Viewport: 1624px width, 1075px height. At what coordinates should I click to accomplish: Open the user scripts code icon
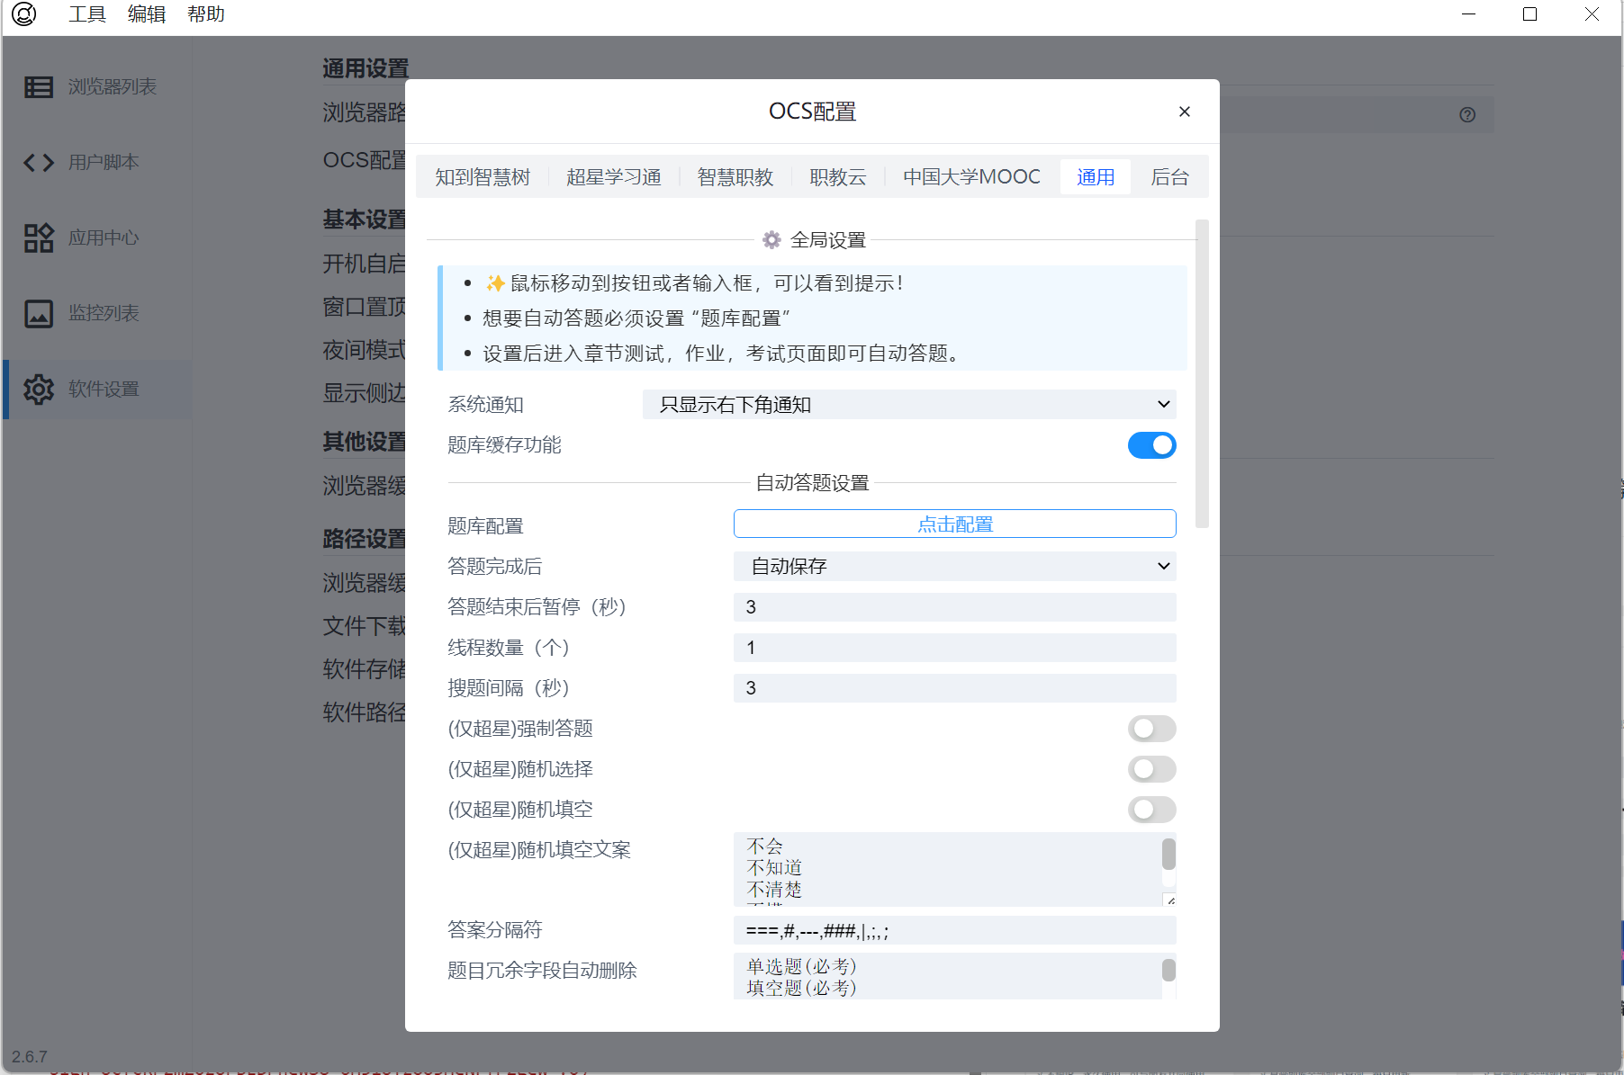tap(39, 163)
